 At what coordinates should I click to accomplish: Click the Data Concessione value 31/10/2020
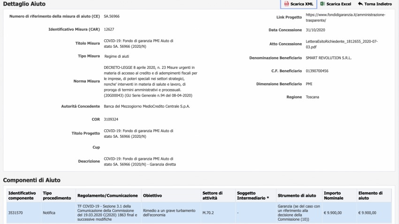coord(315,30)
